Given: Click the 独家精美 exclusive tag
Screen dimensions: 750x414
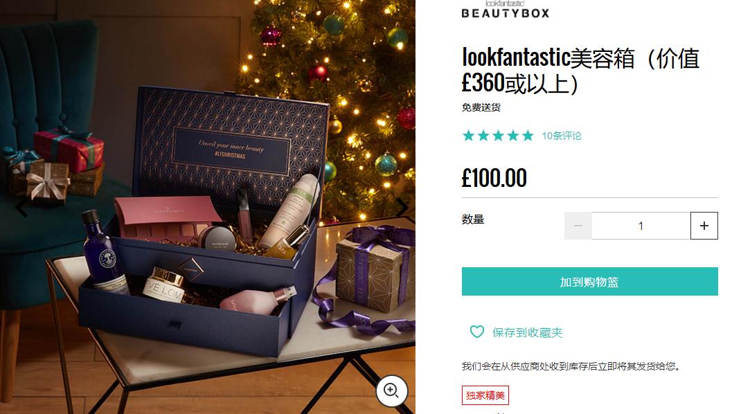Looking at the screenshot, I should pyautogui.click(x=485, y=395).
